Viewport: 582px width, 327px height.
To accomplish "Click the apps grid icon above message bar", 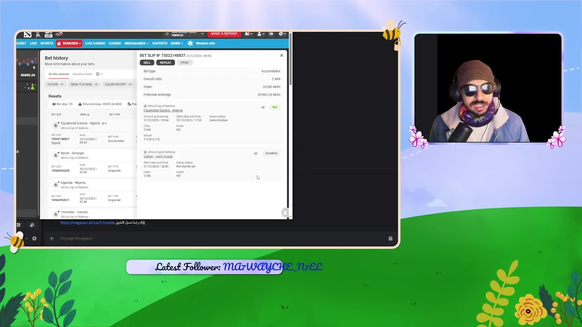I will click(x=19, y=225).
